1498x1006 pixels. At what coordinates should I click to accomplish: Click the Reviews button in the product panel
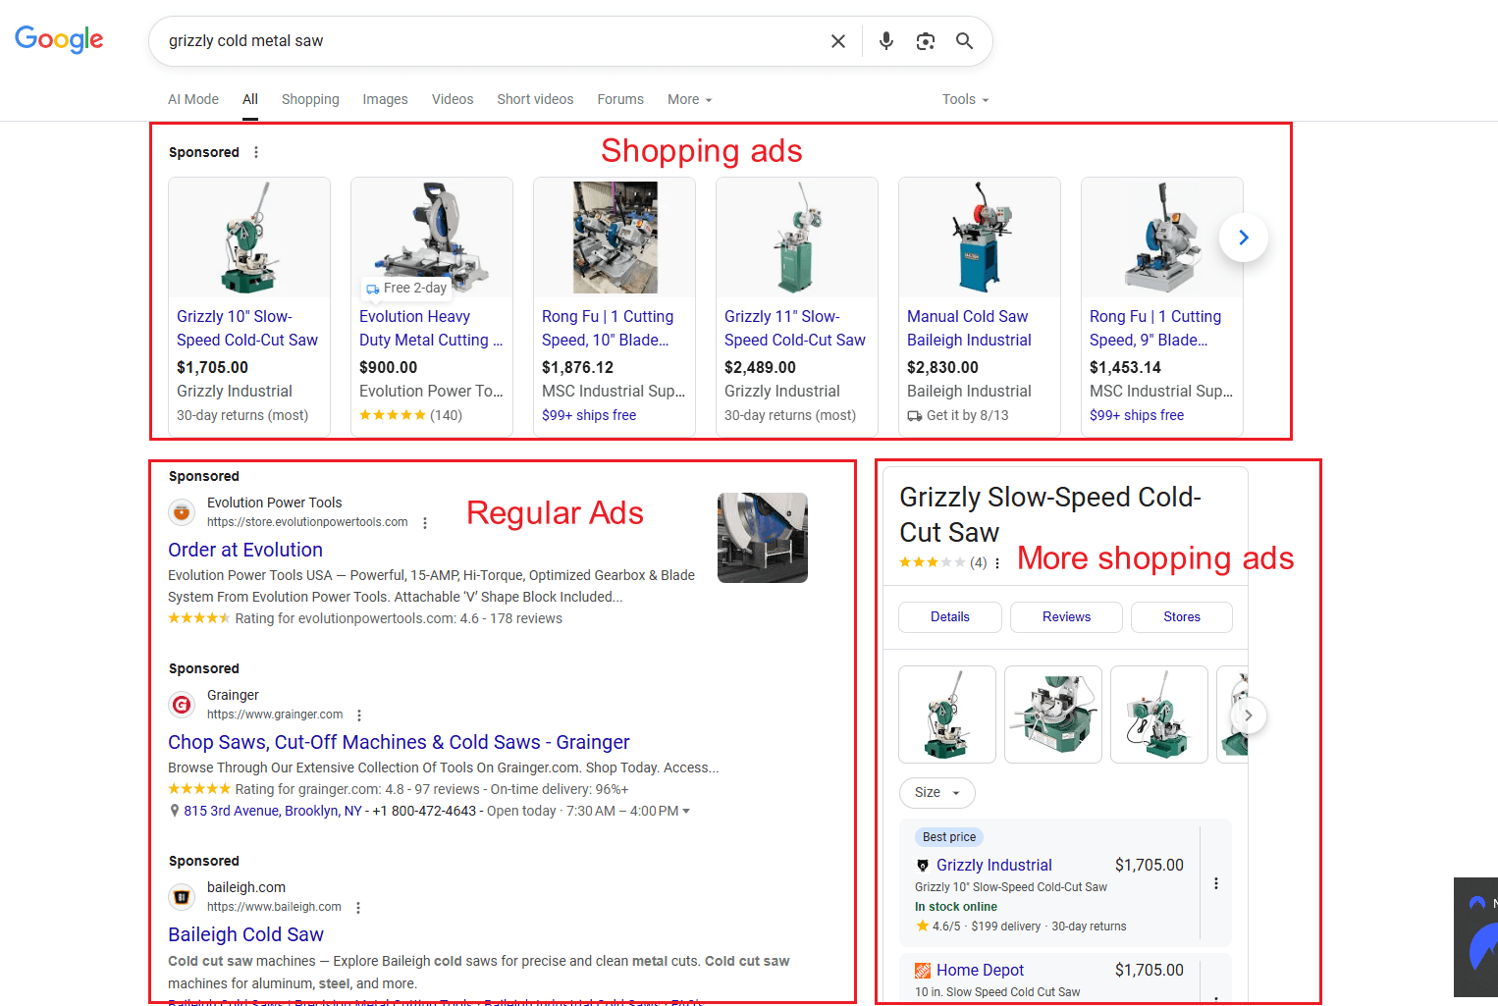click(1066, 616)
